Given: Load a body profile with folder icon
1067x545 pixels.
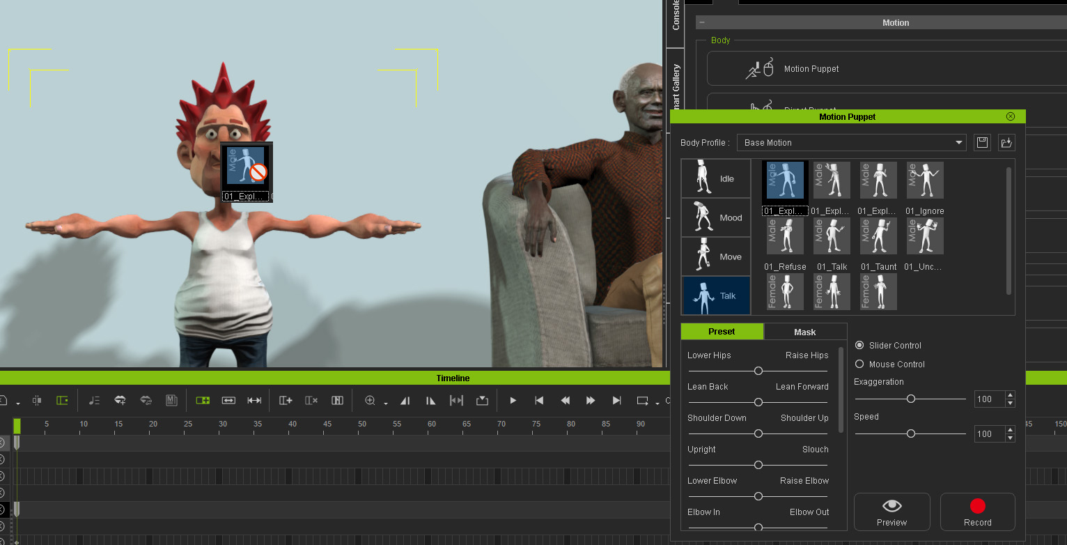Looking at the screenshot, I should click(1006, 143).
